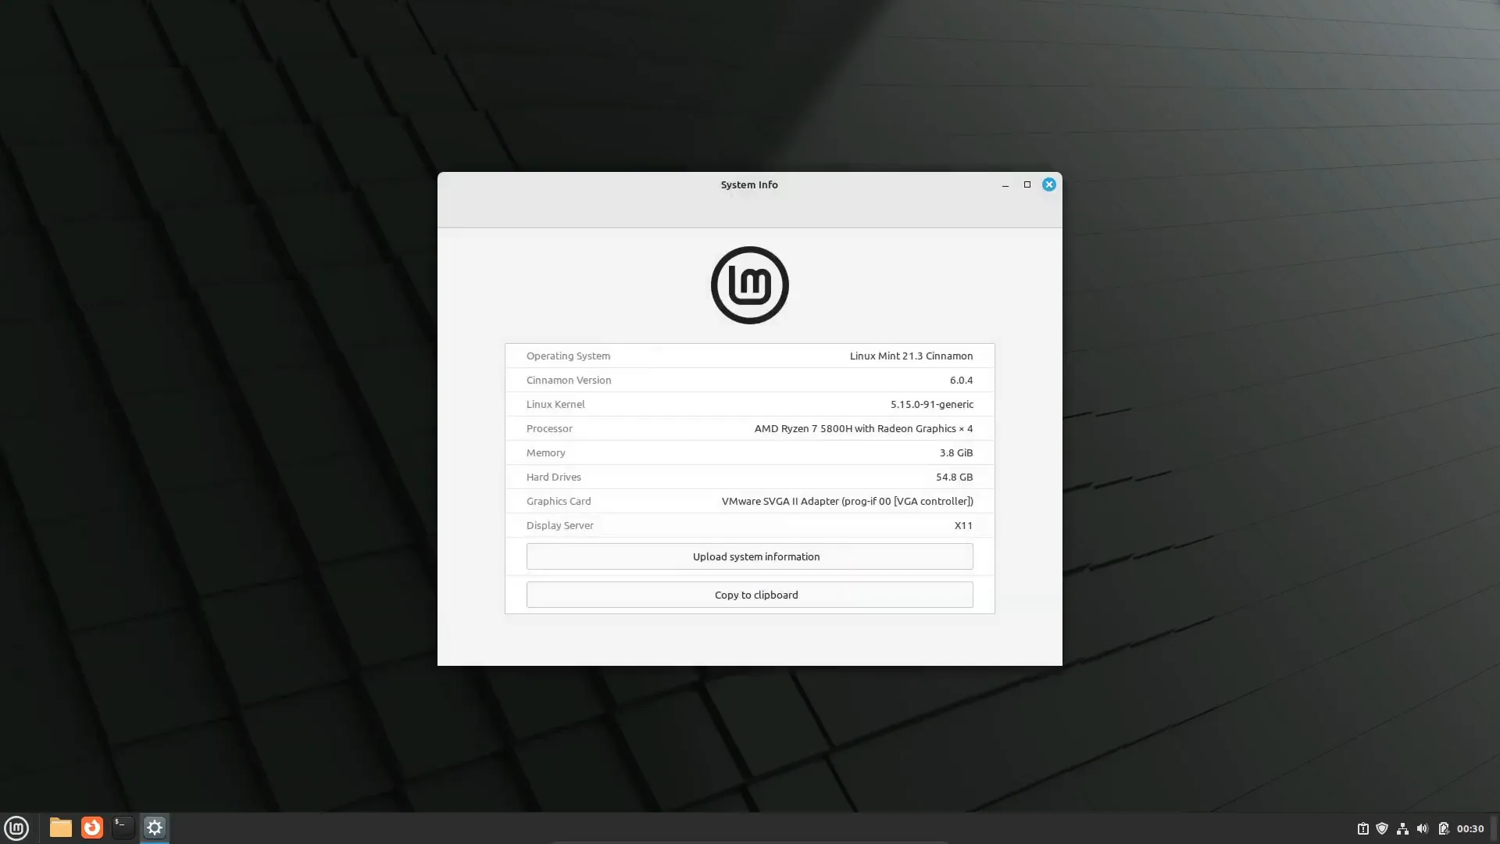Open the update manager shield icon

point(1382,828)
